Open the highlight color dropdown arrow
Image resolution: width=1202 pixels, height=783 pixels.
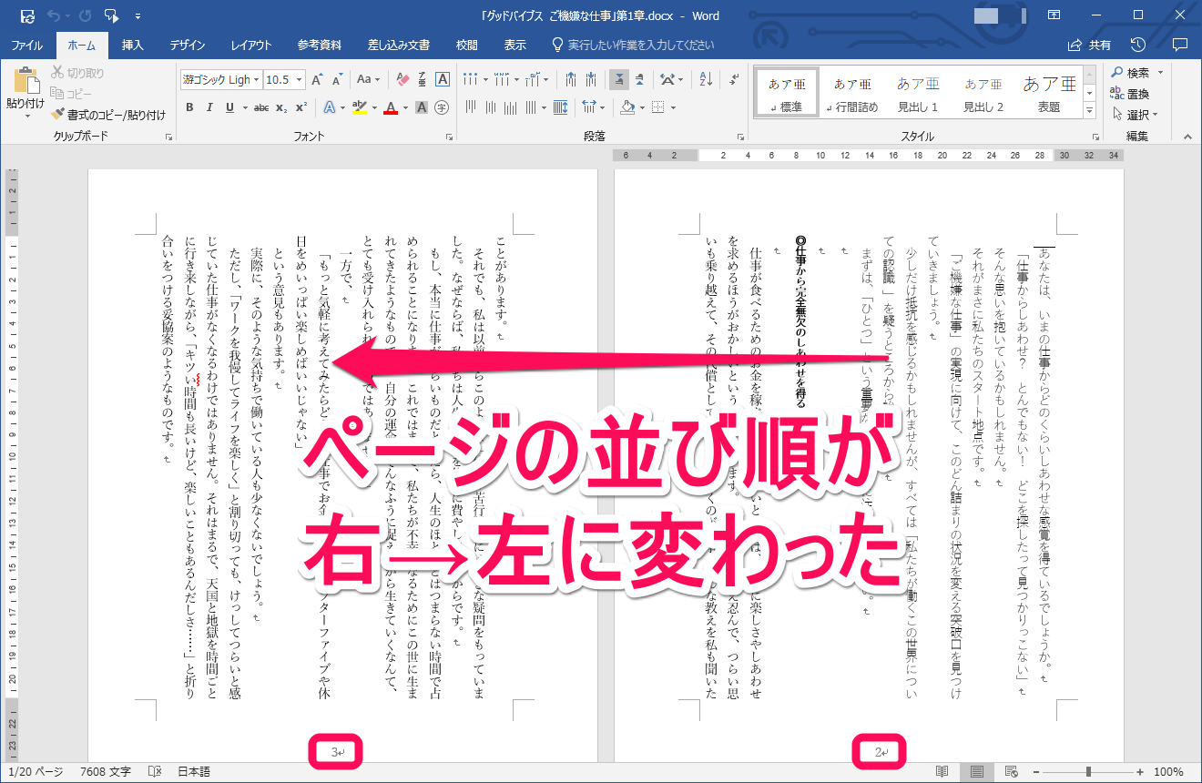[372, 107]
